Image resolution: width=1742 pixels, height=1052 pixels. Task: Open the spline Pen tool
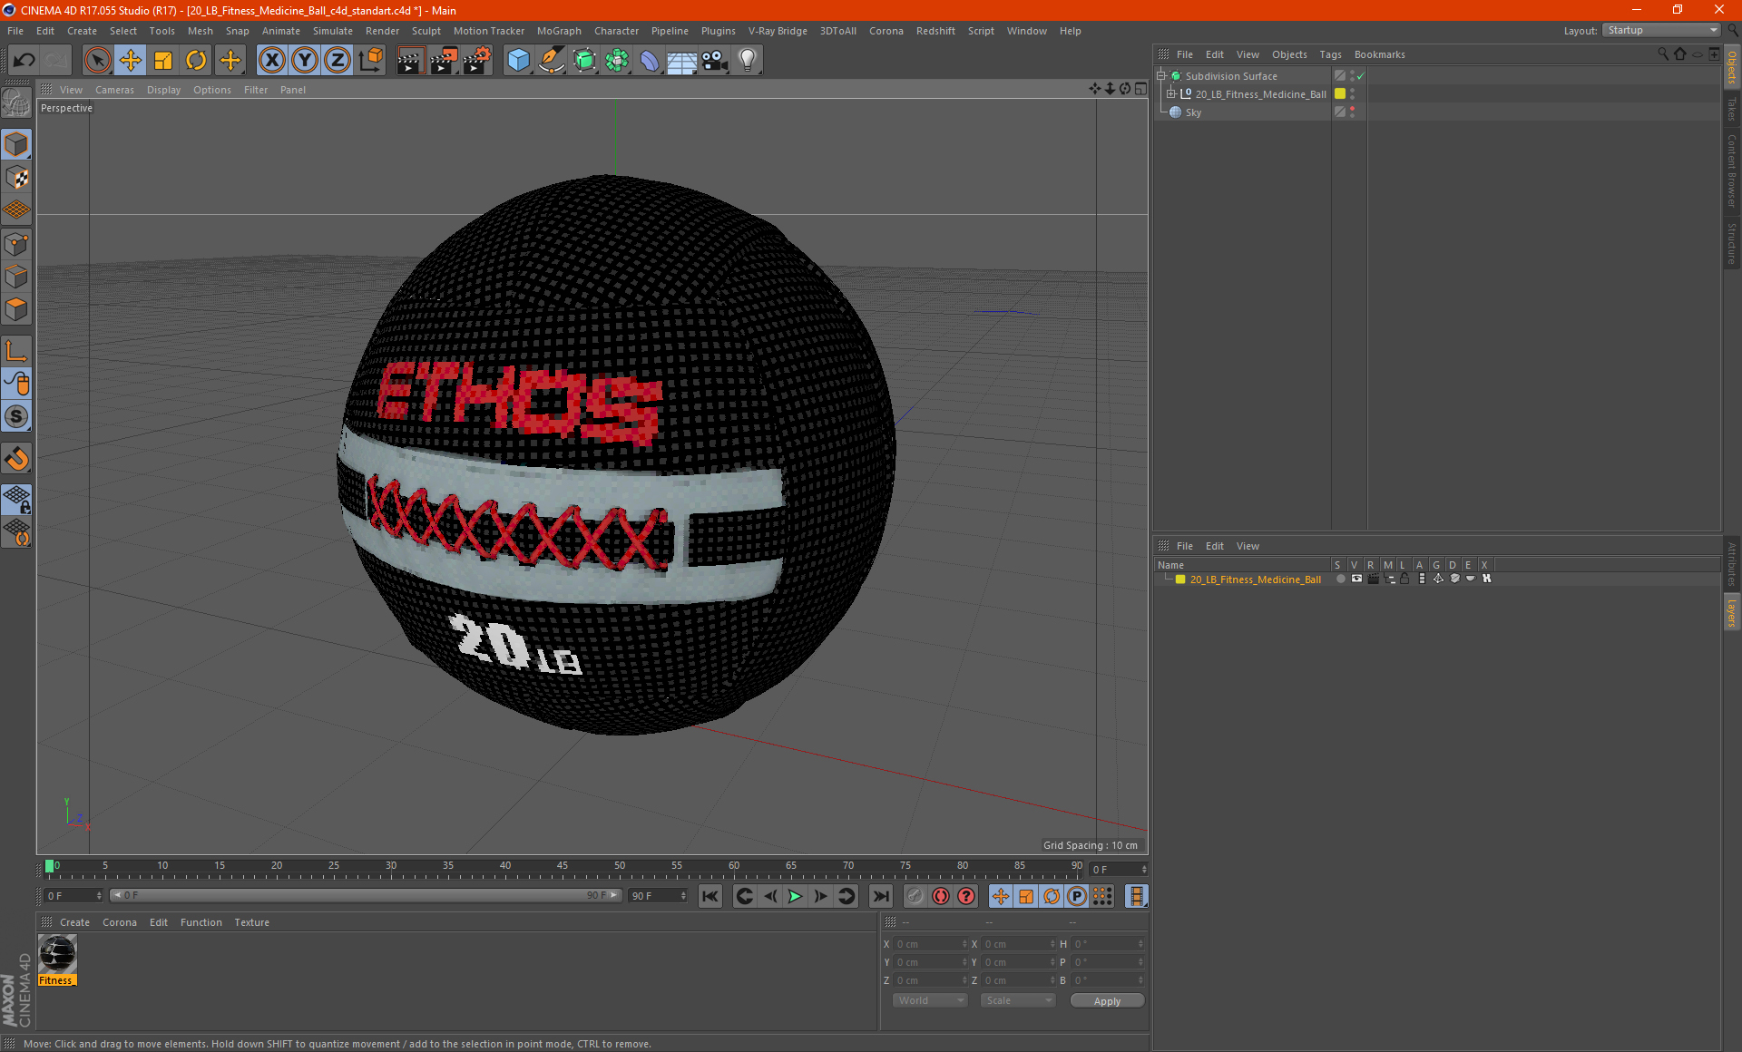tap(551, 61)
